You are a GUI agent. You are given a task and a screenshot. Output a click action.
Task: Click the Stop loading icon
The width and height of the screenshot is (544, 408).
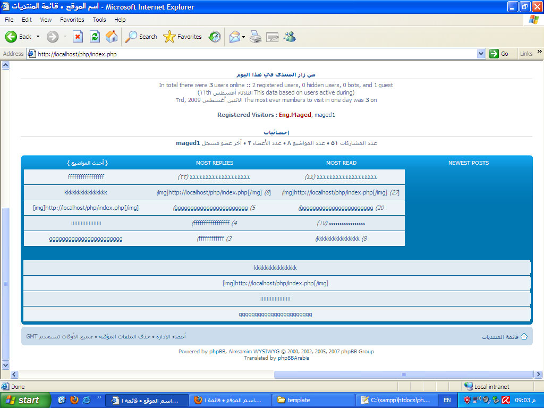(78, 37)
